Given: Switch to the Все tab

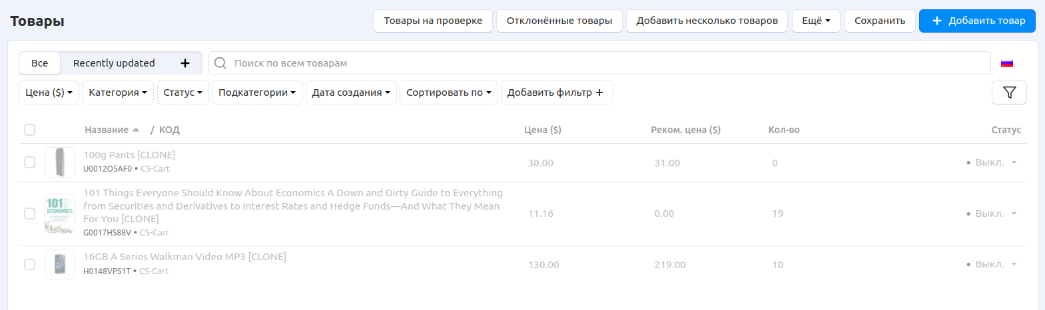Looking at the screenshot, I should [39, 63].
